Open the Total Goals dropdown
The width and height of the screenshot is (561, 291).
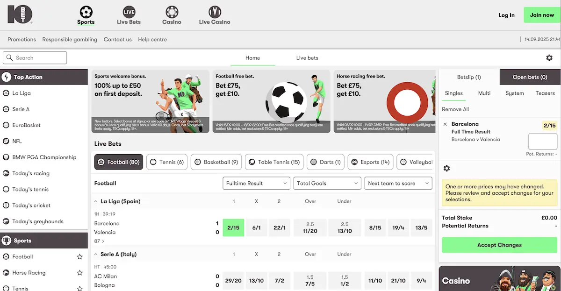click(x=327, y=184)
